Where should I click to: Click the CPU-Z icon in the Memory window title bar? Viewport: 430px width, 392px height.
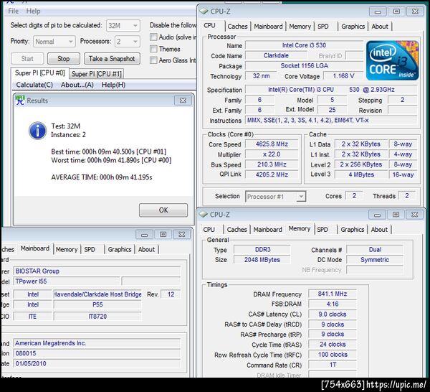(203, 214)
